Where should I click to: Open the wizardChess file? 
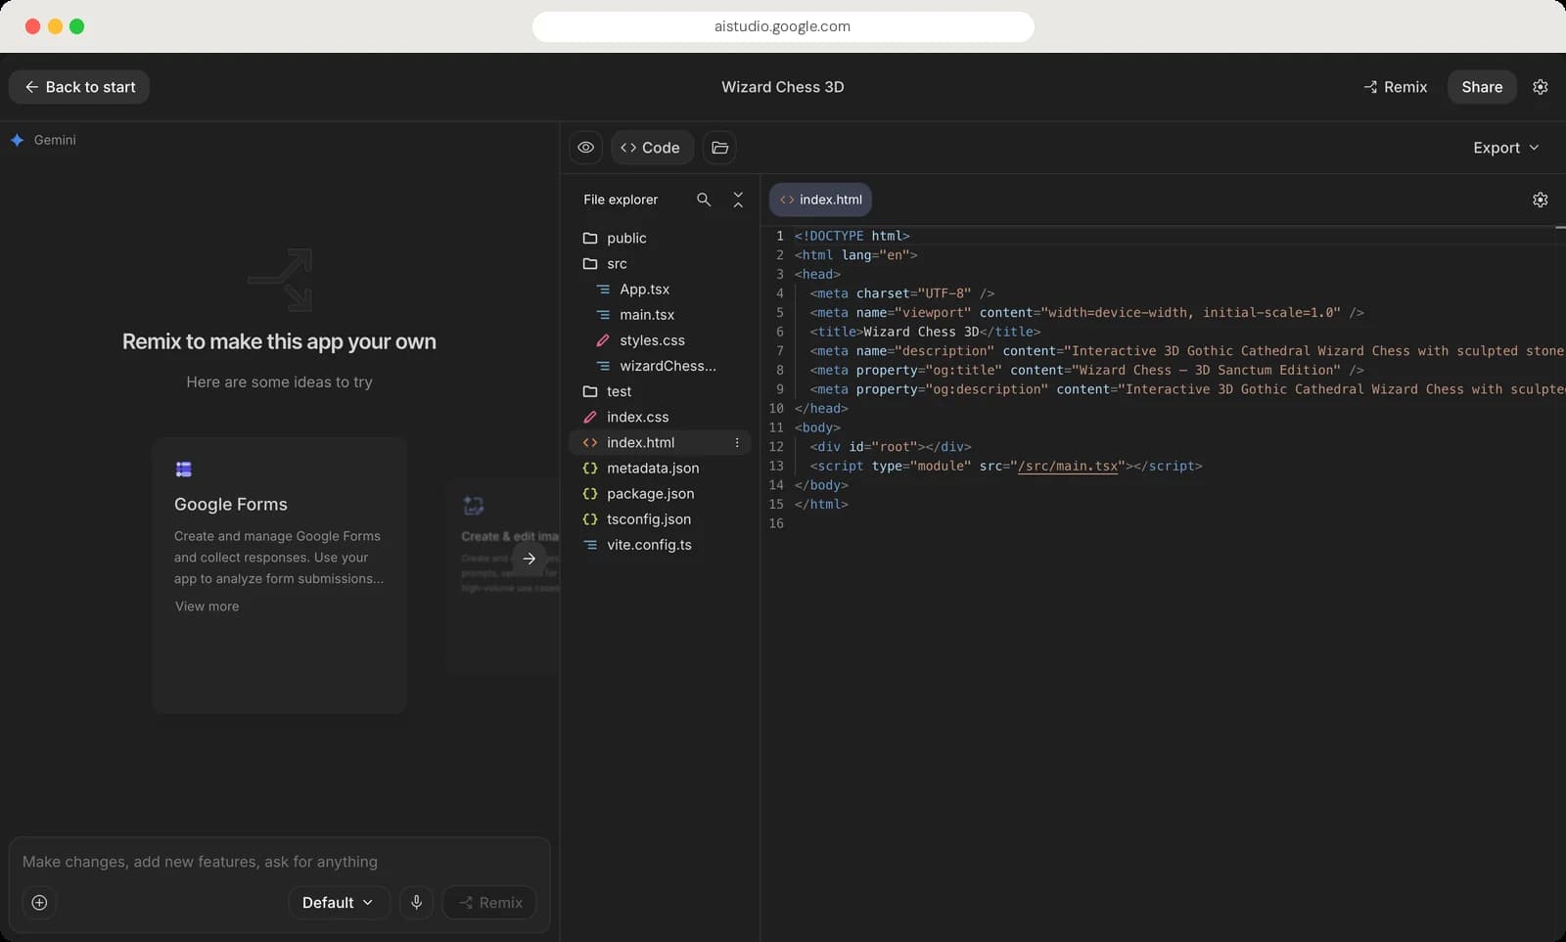pos(660,365)
